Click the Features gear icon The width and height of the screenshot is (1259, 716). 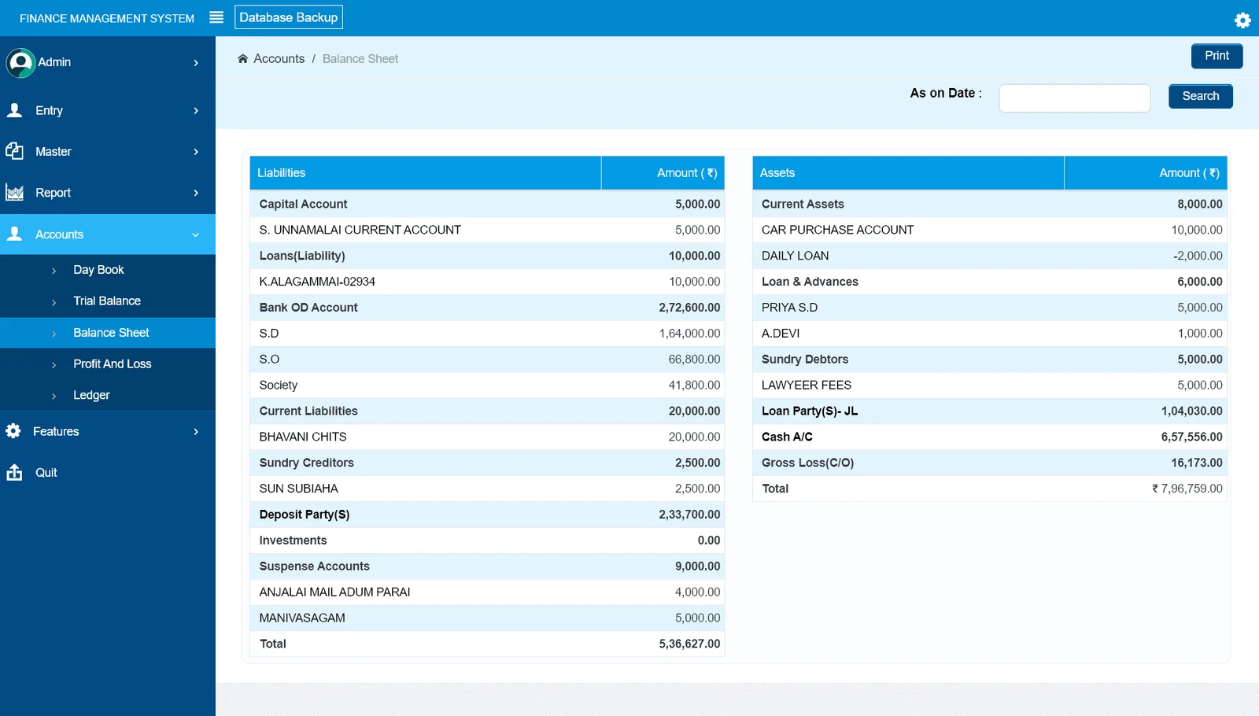pyautogui.click(x=13, y=431)
